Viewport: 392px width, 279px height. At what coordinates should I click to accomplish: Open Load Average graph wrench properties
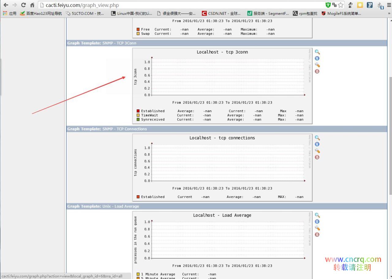(x=317, y=228)
